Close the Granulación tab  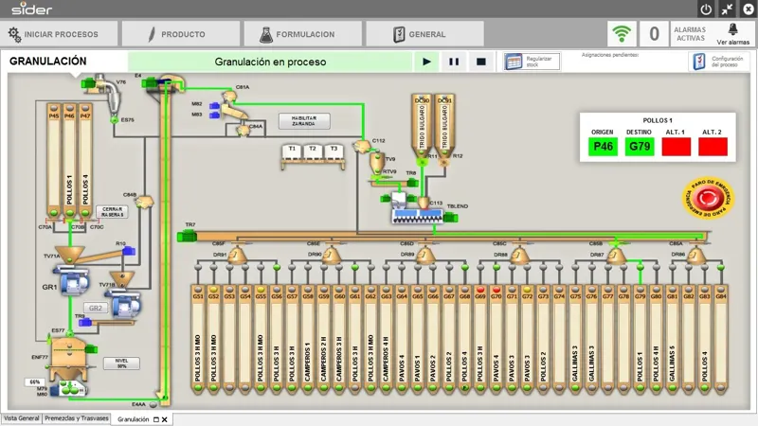165,419
